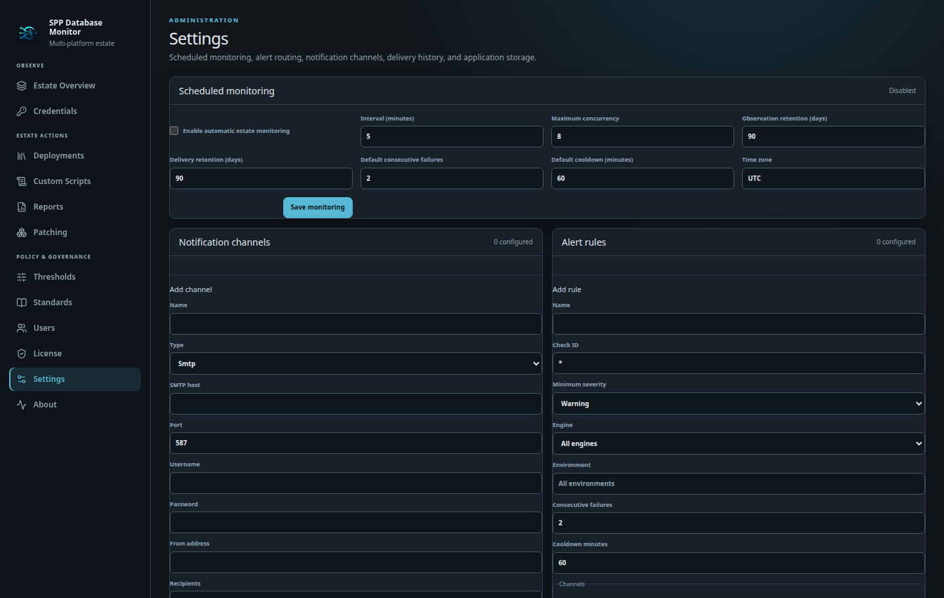944x598 pixels.
Task: Click the Standards book icon
Action: 22,303
